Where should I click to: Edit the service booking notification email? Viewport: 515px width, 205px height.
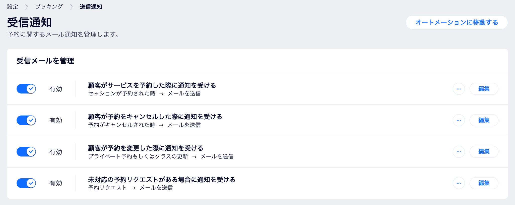tap(484, 89)
